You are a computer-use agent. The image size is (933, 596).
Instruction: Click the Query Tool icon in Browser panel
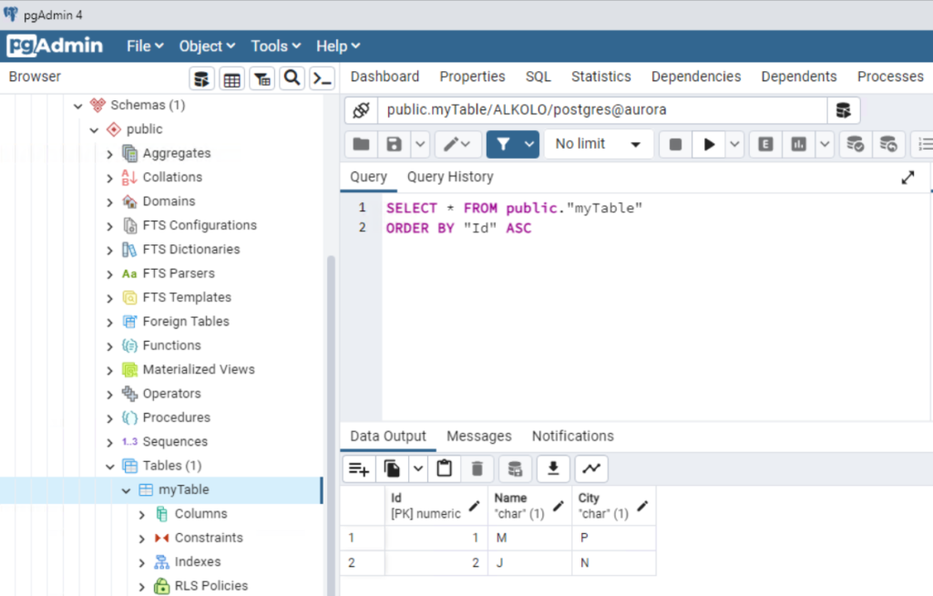(x=201, y=78)
